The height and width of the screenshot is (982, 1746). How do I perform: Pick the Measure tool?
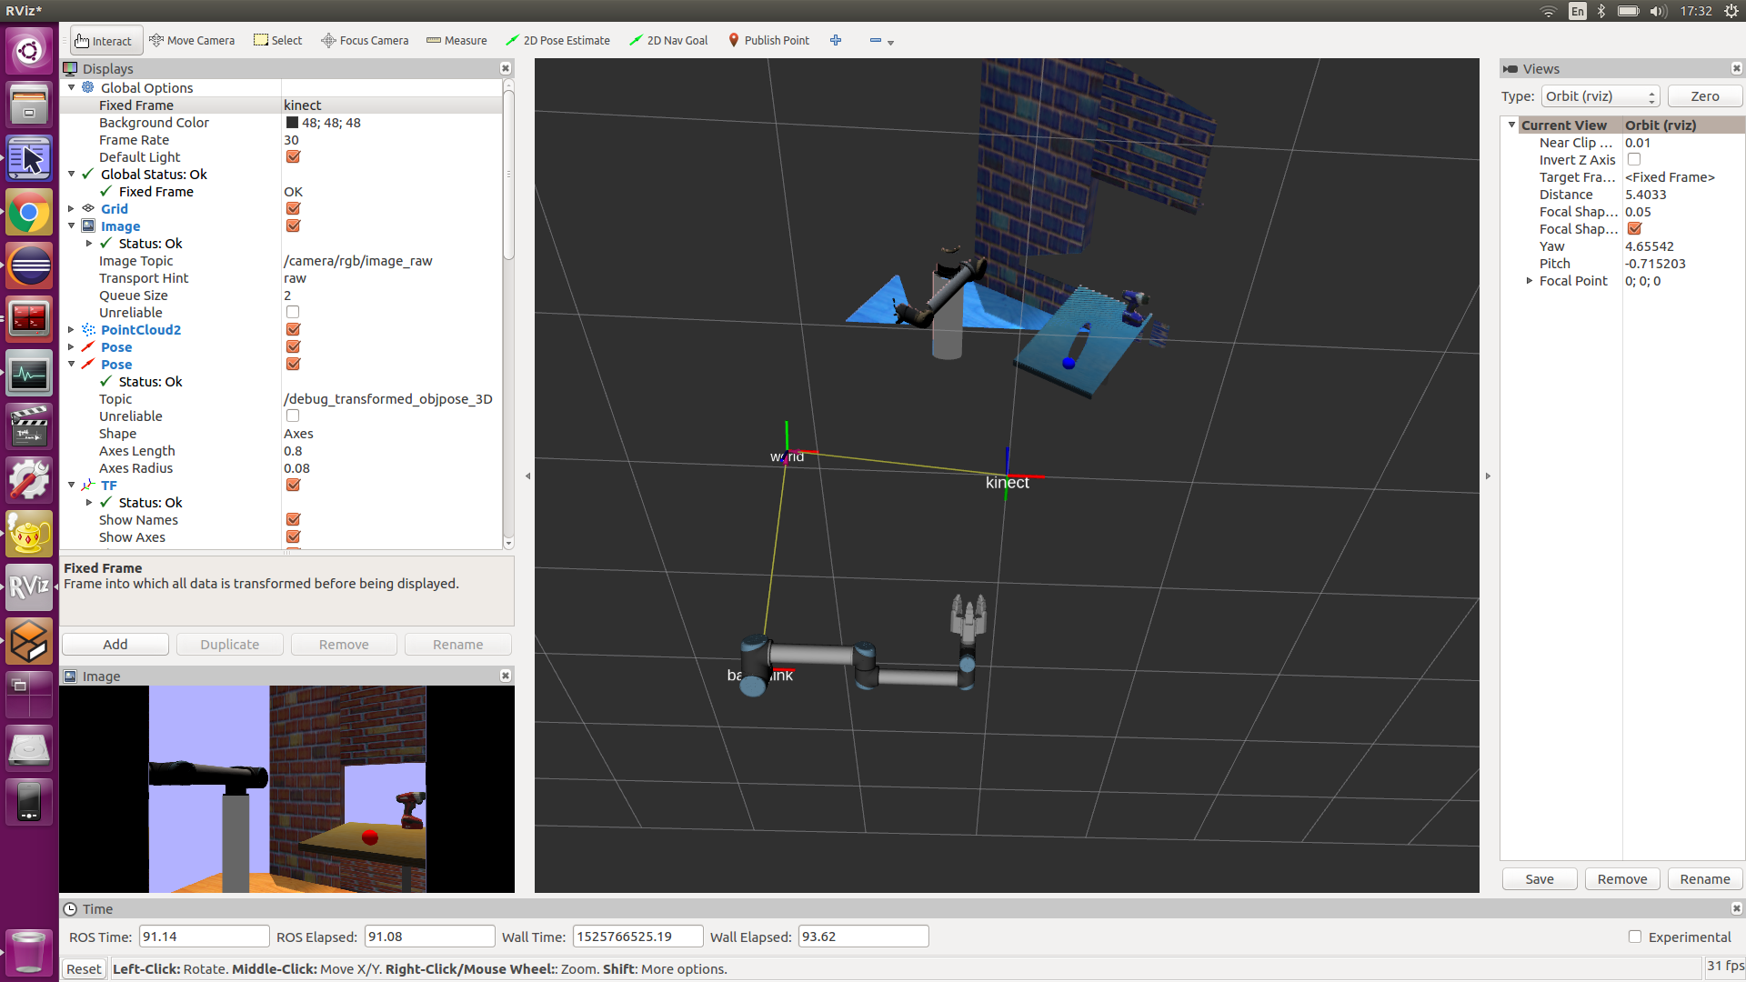(x=457, y=41)
